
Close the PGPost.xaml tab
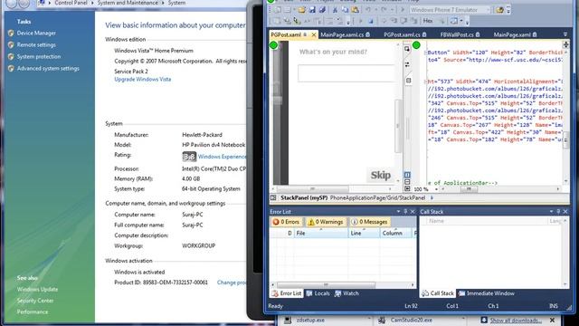[x=314, y=35]
